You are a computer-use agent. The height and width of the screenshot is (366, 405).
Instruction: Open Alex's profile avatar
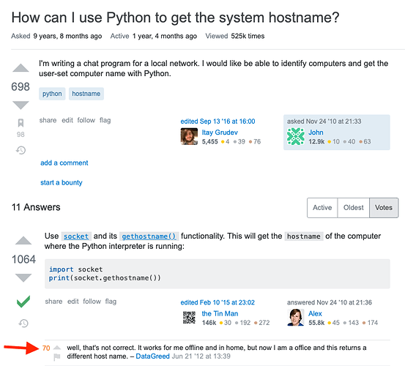[x=295, y=318]
